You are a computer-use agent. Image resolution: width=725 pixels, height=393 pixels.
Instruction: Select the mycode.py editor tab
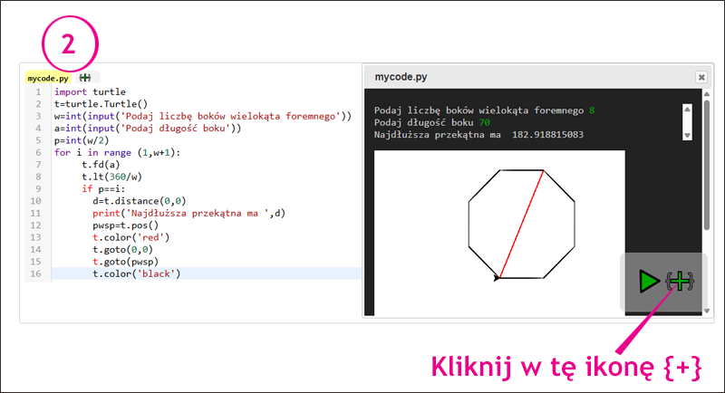(49, 79)
